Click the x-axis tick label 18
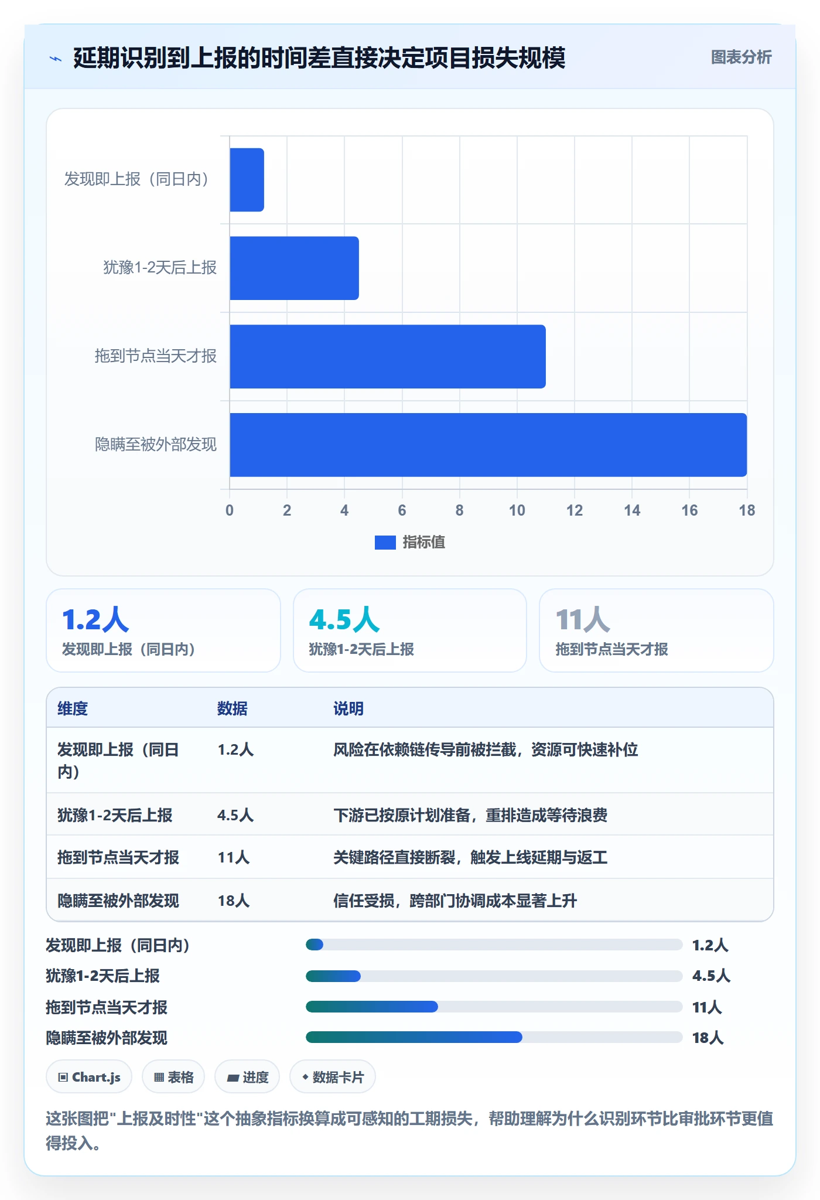Image resolution: width=820 pixels, height=1200 pixels. click(x=747, y=510)
